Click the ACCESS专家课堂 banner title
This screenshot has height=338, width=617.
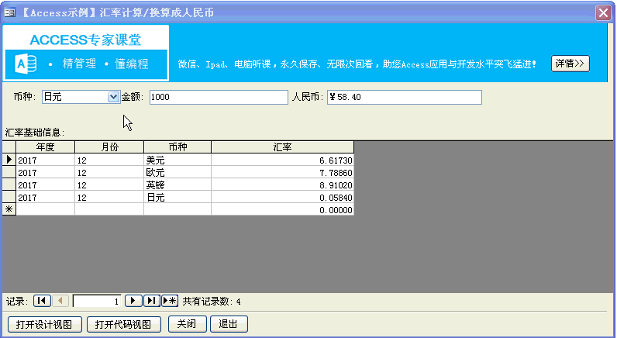[x=86, y=40]
